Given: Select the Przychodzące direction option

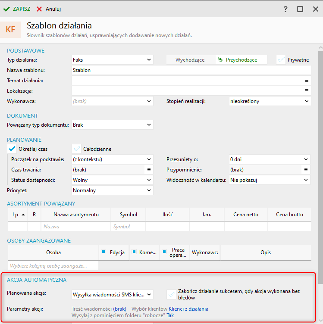Looking at the screenshot, I should click(x=241, y=60).
